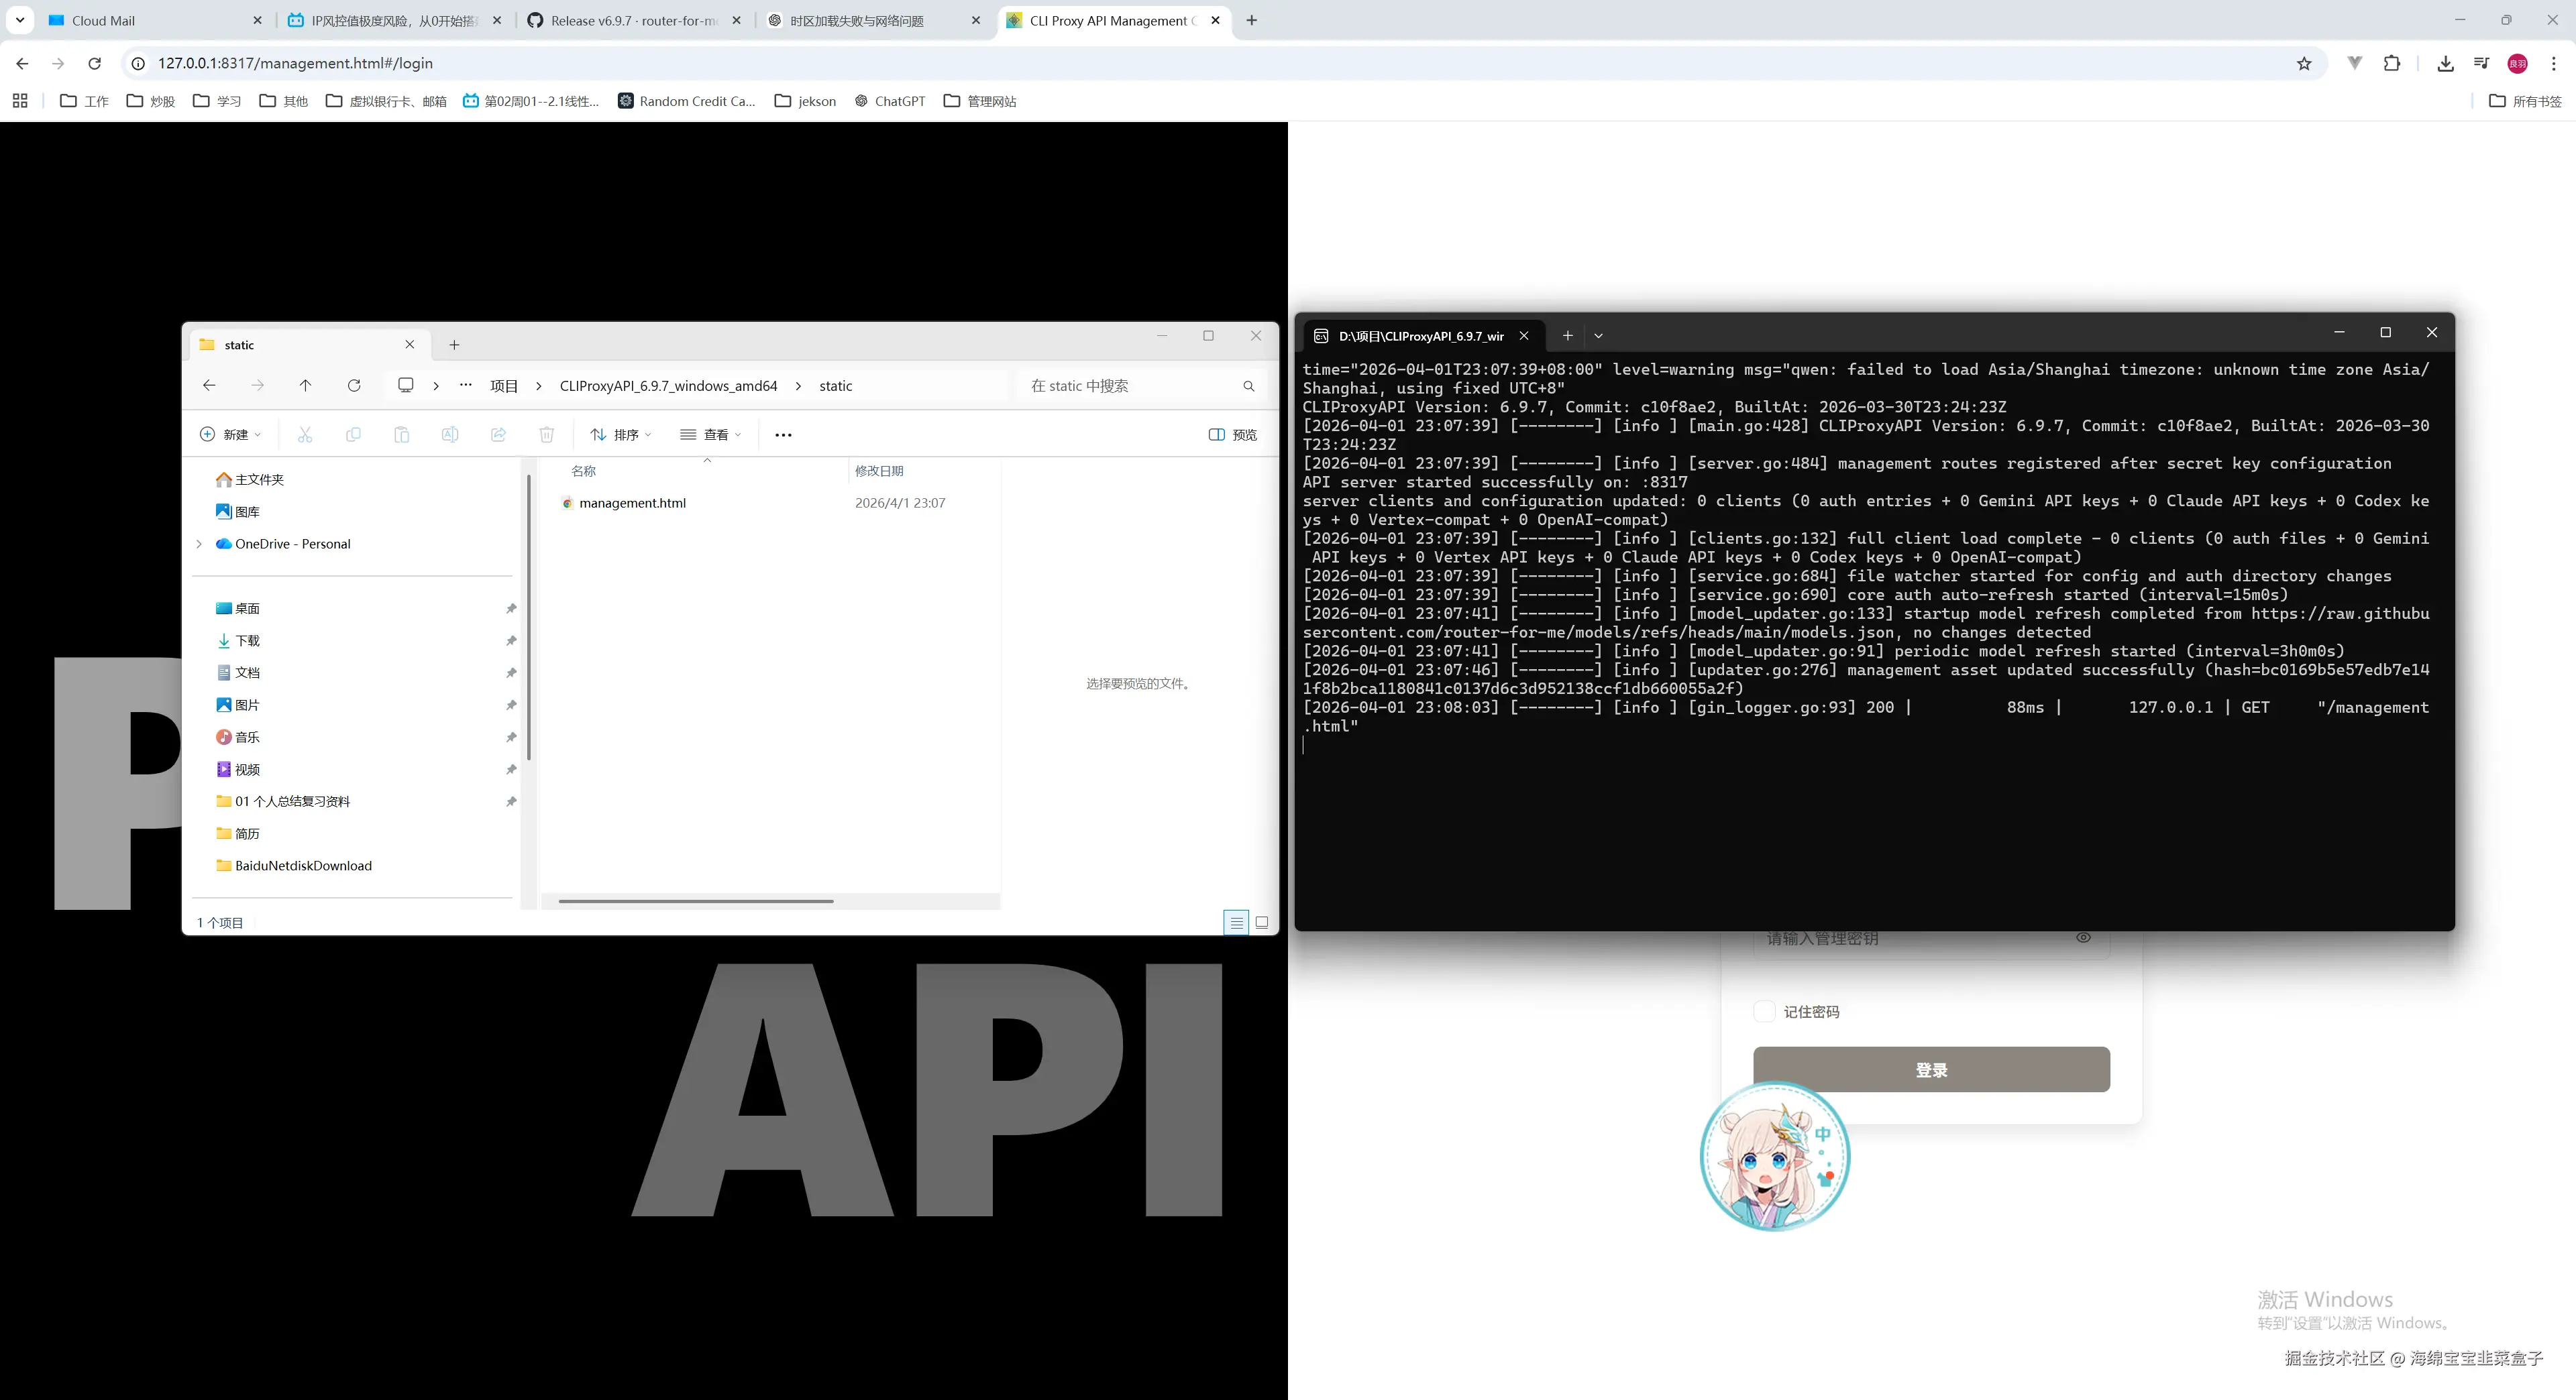Screen dimensions: 2576x1400
Task: Bookmark page with the star icon
Action: [2304, 64]
